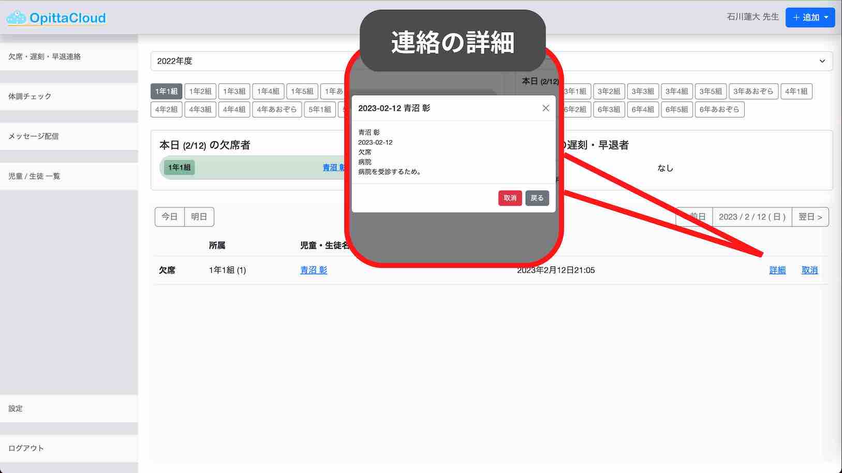842x473 pixels.
Task: Expand the 2022年度 year selector
Action: click(x=492, y=61)
